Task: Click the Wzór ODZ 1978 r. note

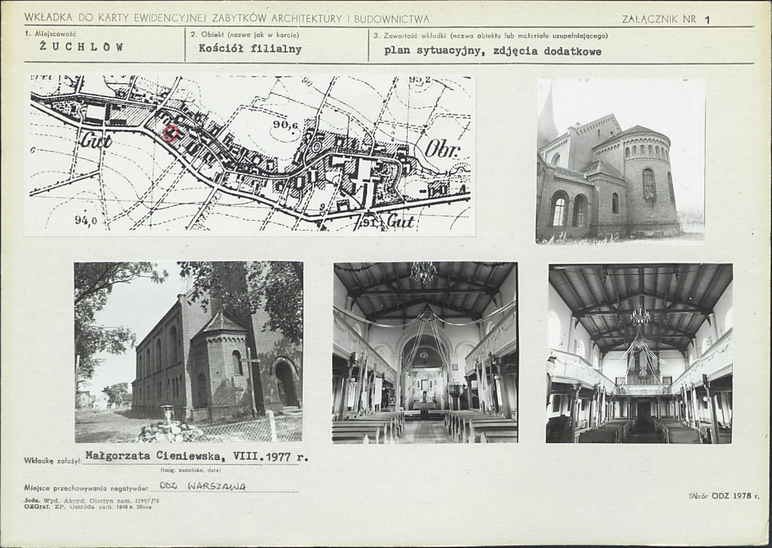Action: [724, 495]
